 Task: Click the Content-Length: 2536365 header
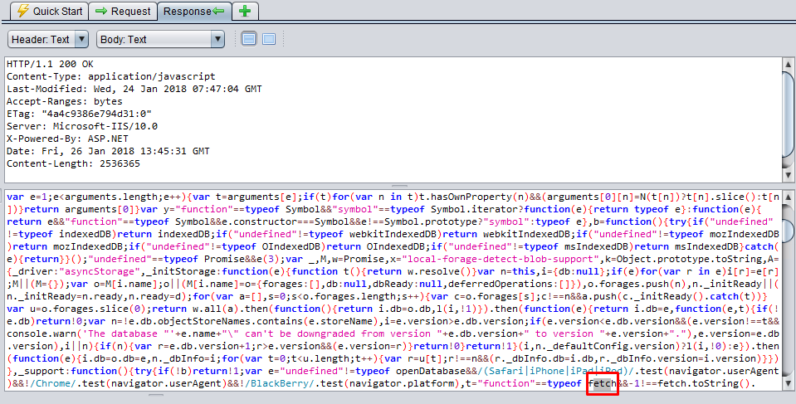pyautogui.click(x=74, y=163)
